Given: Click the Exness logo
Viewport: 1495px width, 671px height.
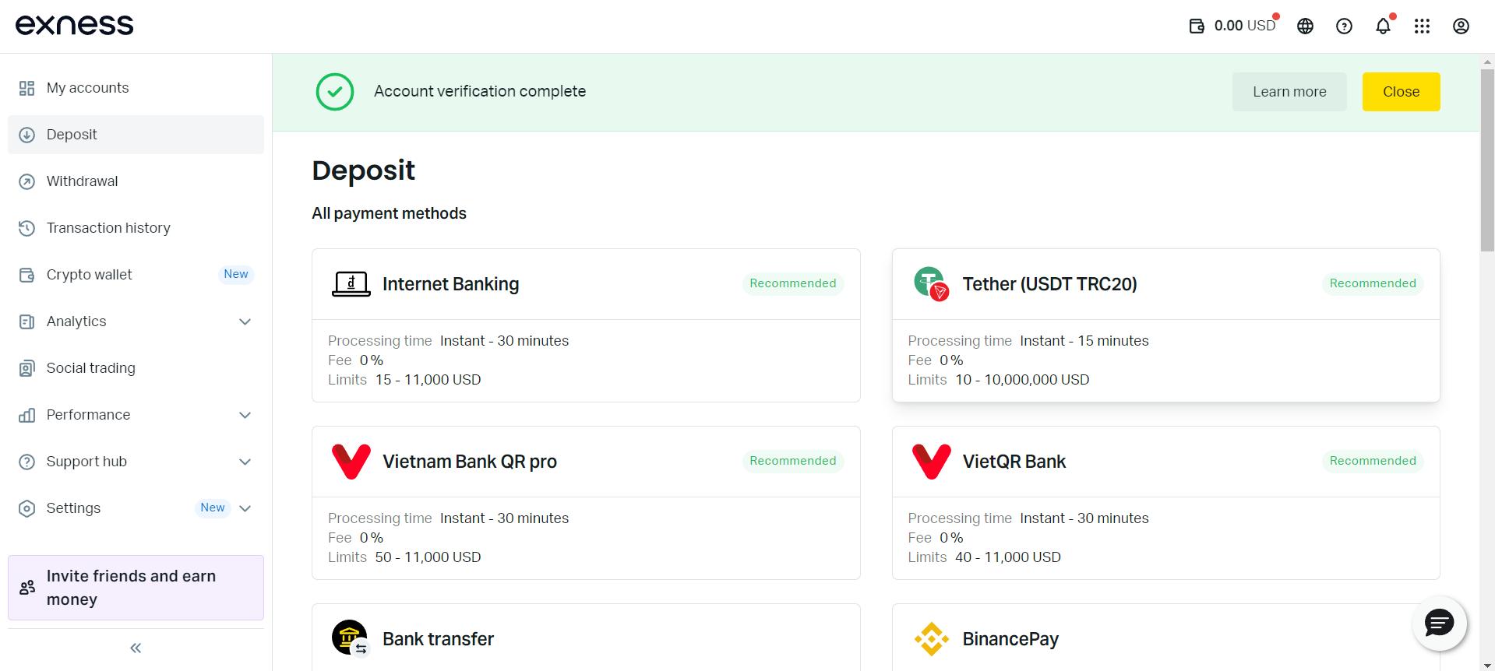Looking at the screenshot, I should tap(74, 25).
